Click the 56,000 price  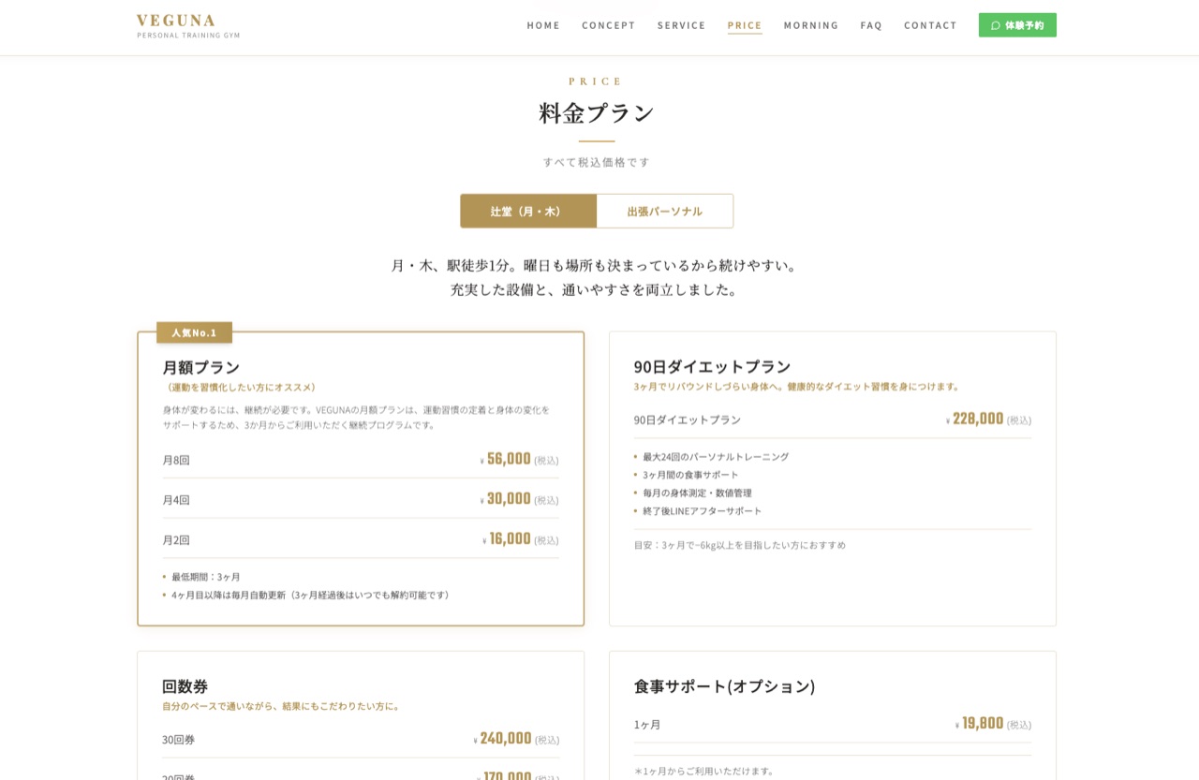[x=509, y=458]
